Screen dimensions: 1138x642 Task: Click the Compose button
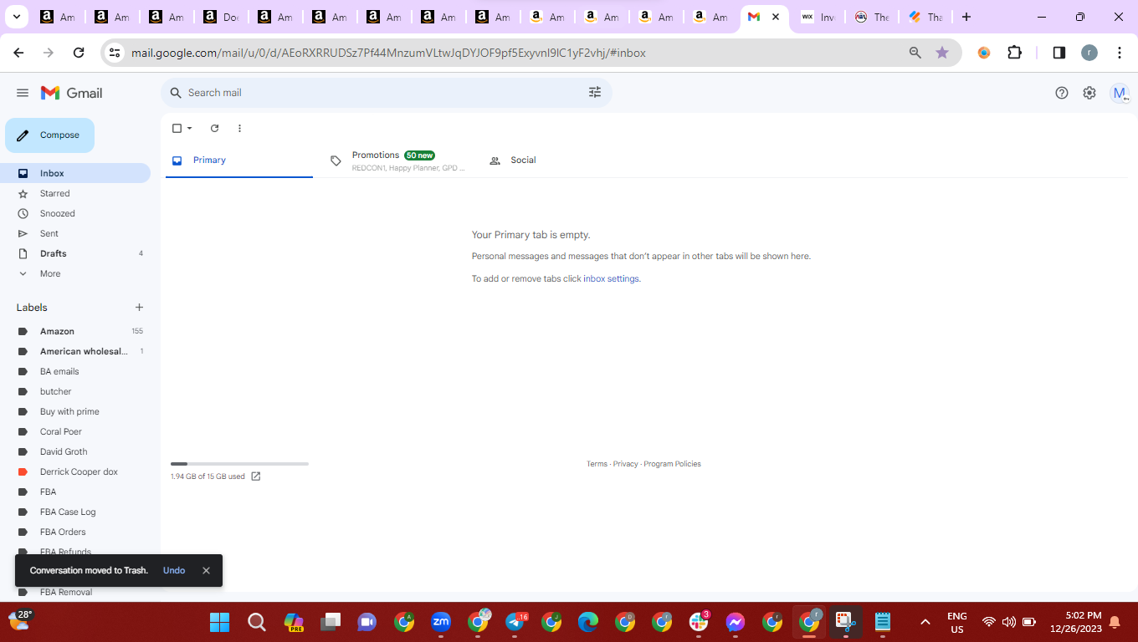(x=50, y=135)
